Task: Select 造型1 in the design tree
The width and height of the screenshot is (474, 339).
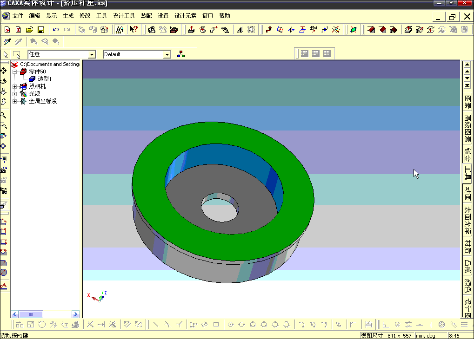Action: [45, 79]
